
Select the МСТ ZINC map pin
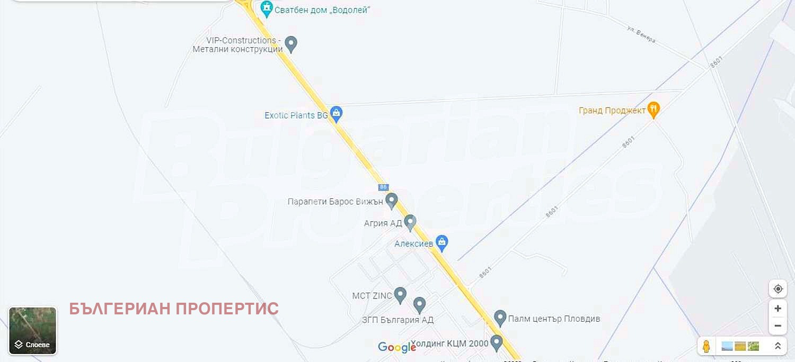click(400, 295)
